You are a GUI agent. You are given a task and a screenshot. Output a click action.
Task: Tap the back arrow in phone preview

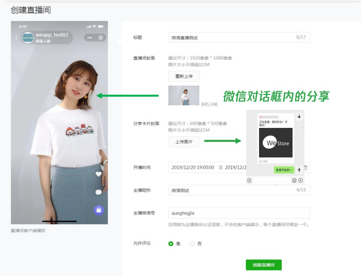(16, 37)
